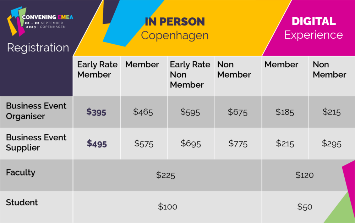The height and width of the screenshot is (223, 355).
Task: Click the $185 digital member organiser price
Action: click(285, 112)
